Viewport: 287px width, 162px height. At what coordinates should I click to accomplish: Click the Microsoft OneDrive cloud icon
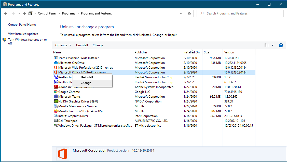tap(56, 63)
